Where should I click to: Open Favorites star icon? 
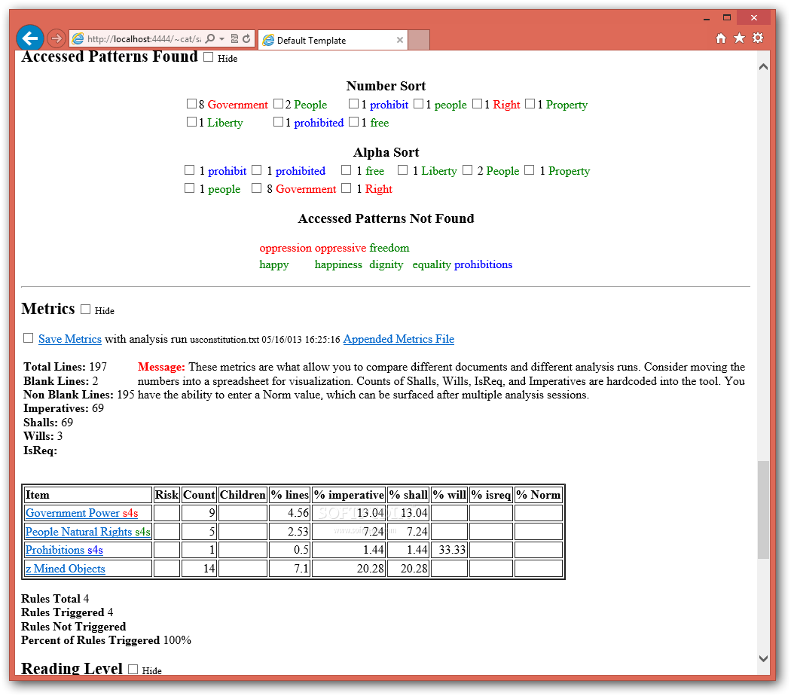click(739, 38)
